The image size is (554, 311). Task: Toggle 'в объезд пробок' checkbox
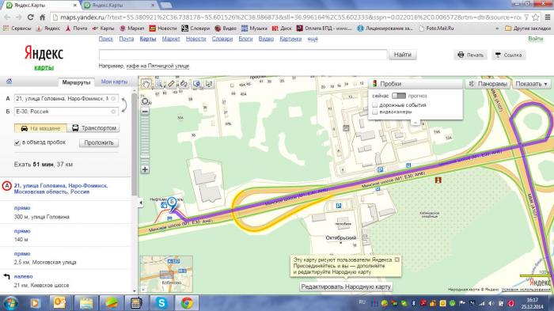17,142
